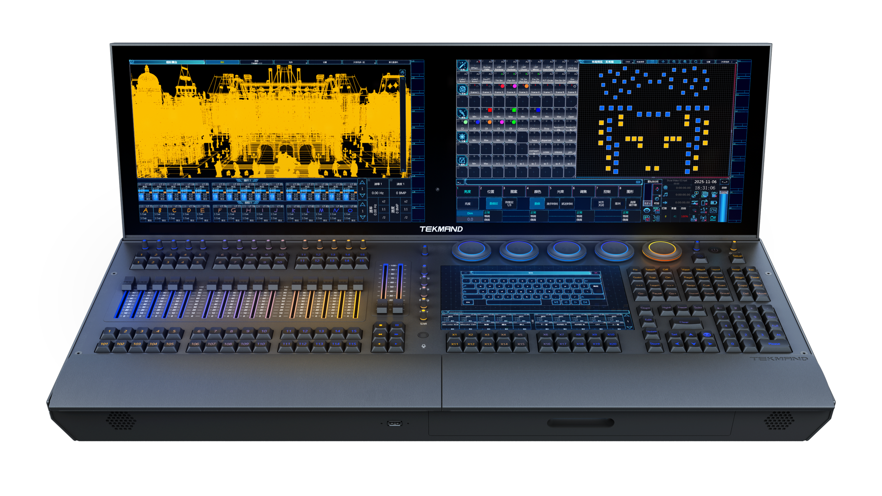Click the ARTNET status icon
This screenshot has height=496, width=882.
coord(695,203)
